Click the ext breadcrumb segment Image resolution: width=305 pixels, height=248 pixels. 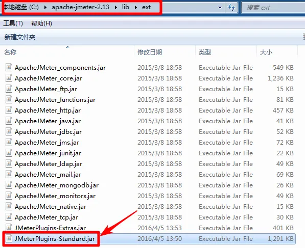[146, 7]
